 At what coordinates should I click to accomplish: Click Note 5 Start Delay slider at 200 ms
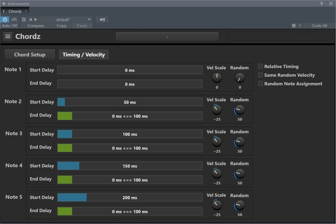point(130,197)
